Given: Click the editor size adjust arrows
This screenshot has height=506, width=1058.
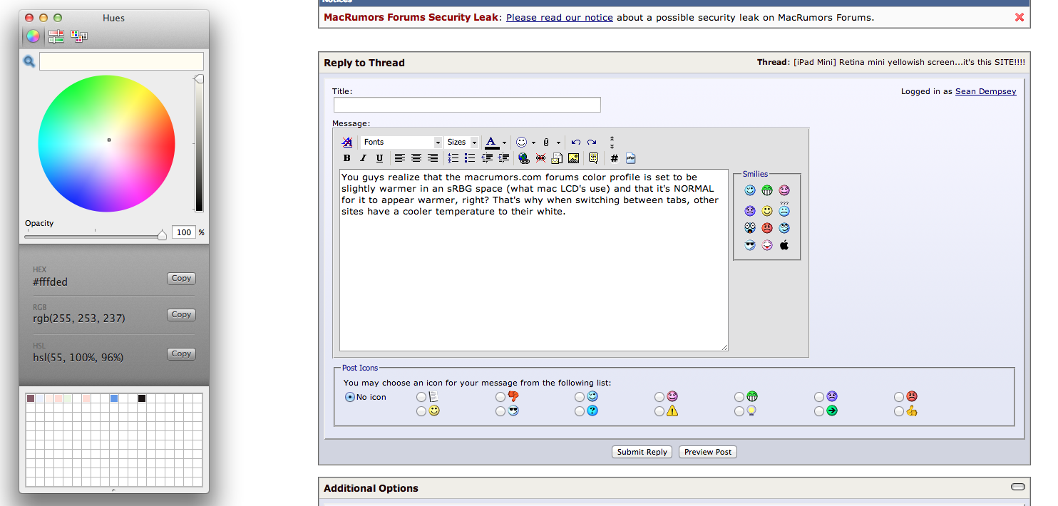Looking at the screenshot, I should pos(612,142).
